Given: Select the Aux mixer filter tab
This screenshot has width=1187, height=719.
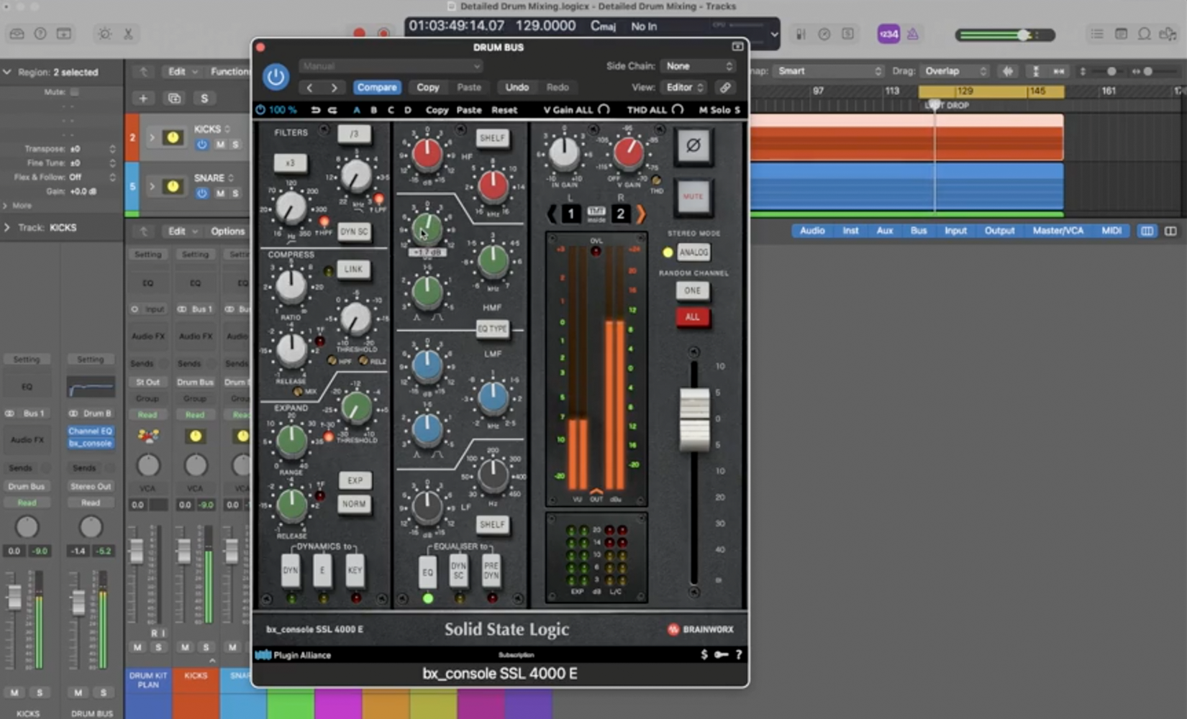Looking at the screenshot, I should (884, 231).
